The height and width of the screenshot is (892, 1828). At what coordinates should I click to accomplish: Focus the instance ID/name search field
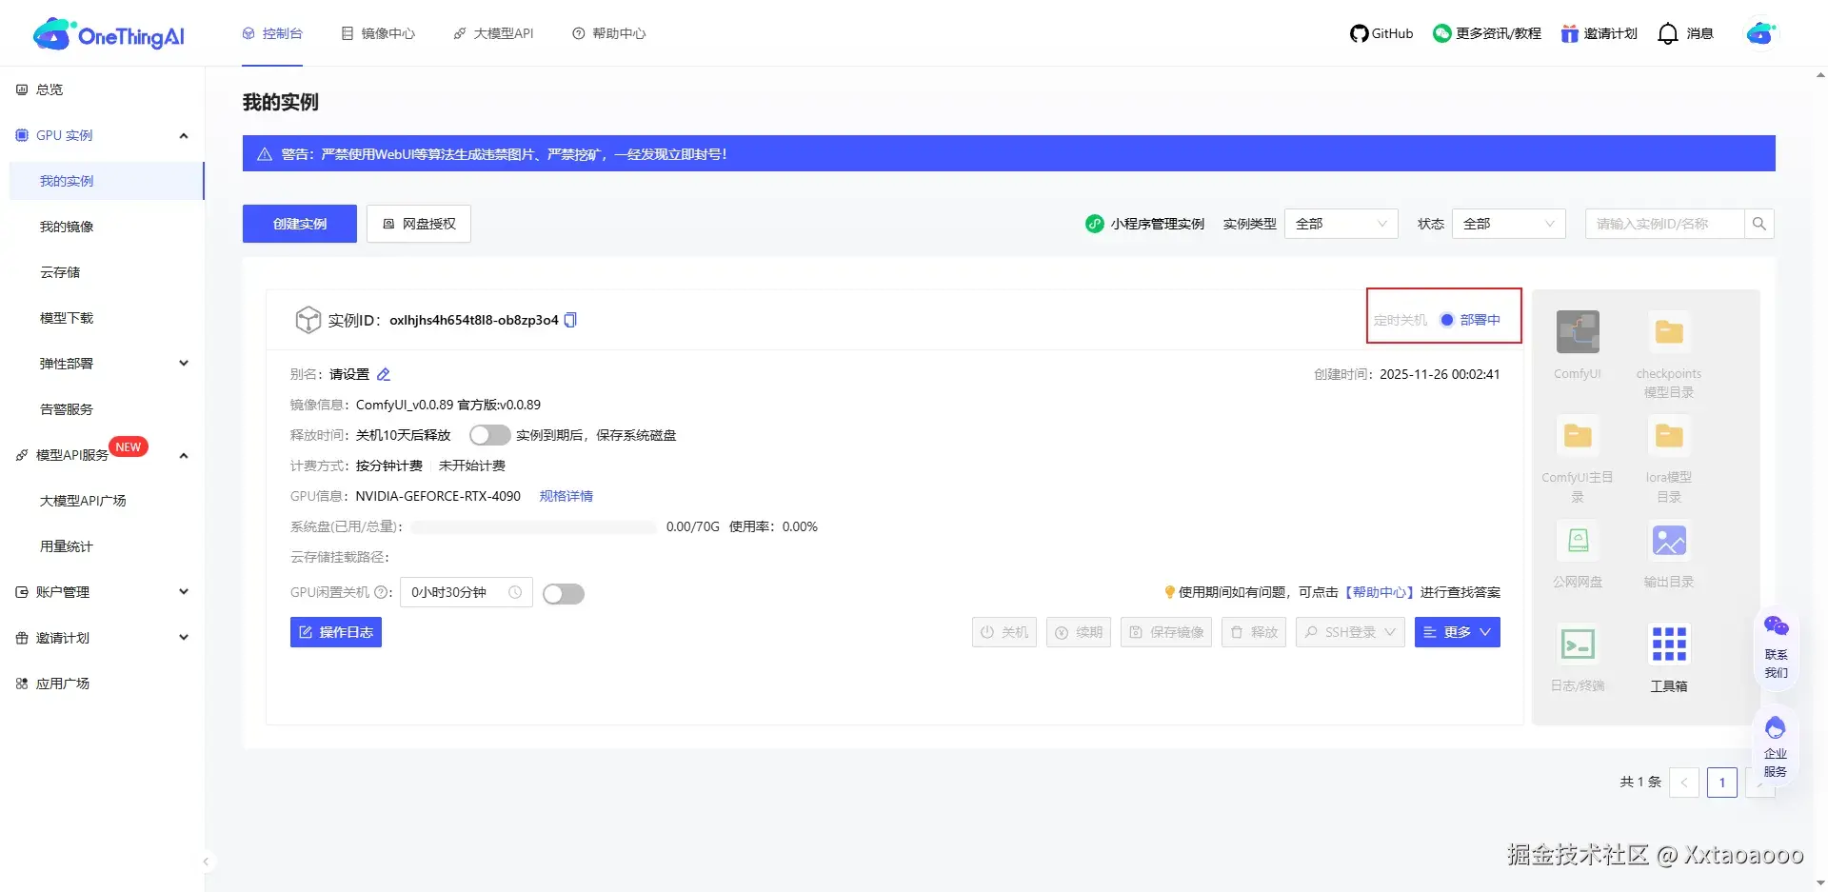coord(1664,224)
